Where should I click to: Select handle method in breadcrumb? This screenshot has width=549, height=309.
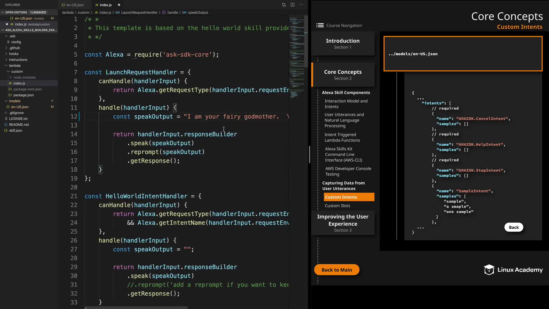pos(172,13)
